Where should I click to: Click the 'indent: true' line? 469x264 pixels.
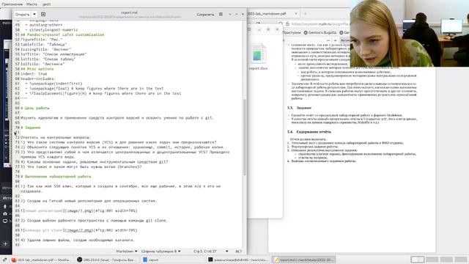point(34,73)
